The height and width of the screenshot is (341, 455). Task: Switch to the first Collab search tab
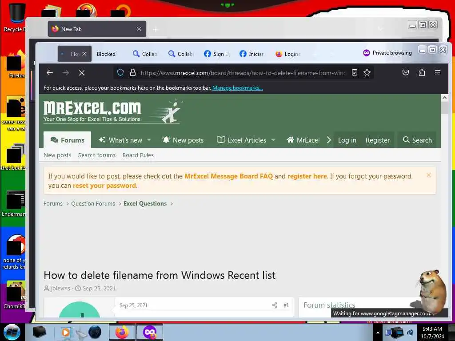145,54
